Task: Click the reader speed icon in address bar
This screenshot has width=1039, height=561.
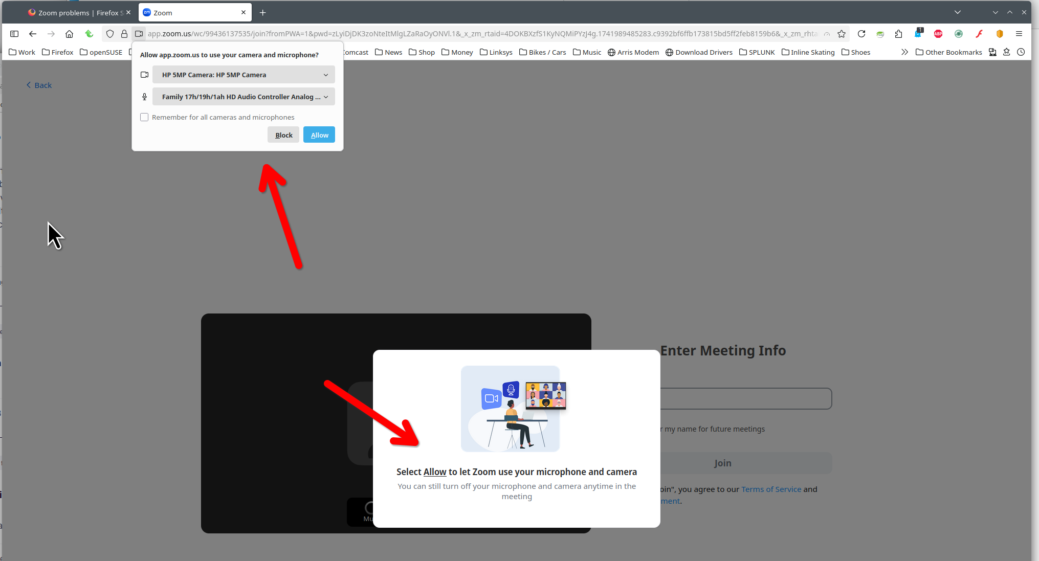Action: [827, 34]
